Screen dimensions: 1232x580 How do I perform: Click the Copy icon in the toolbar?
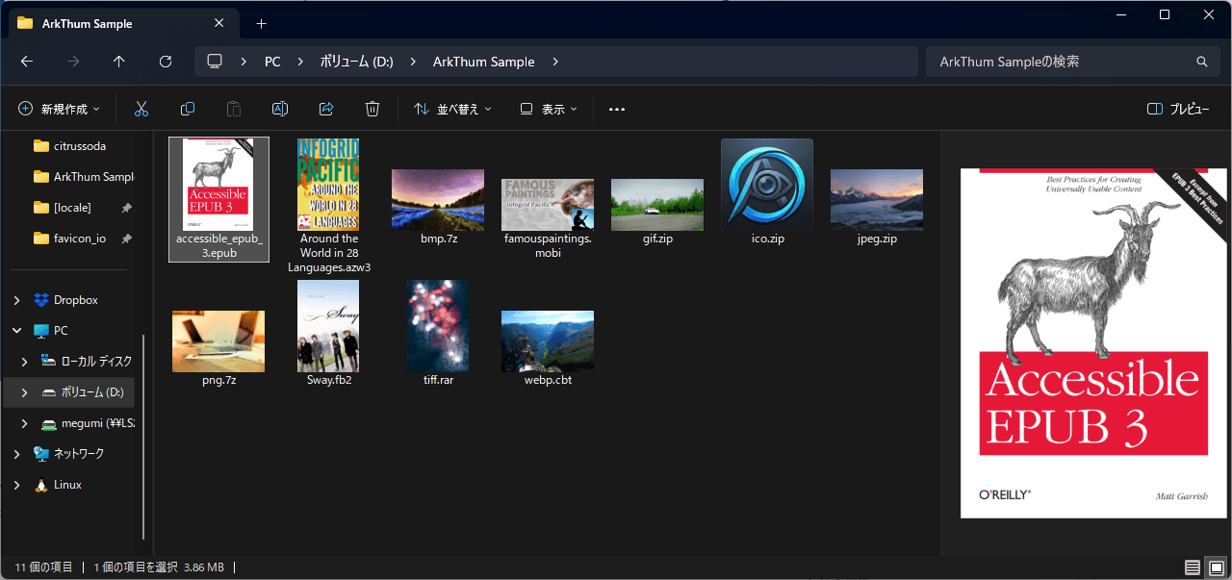188,109
